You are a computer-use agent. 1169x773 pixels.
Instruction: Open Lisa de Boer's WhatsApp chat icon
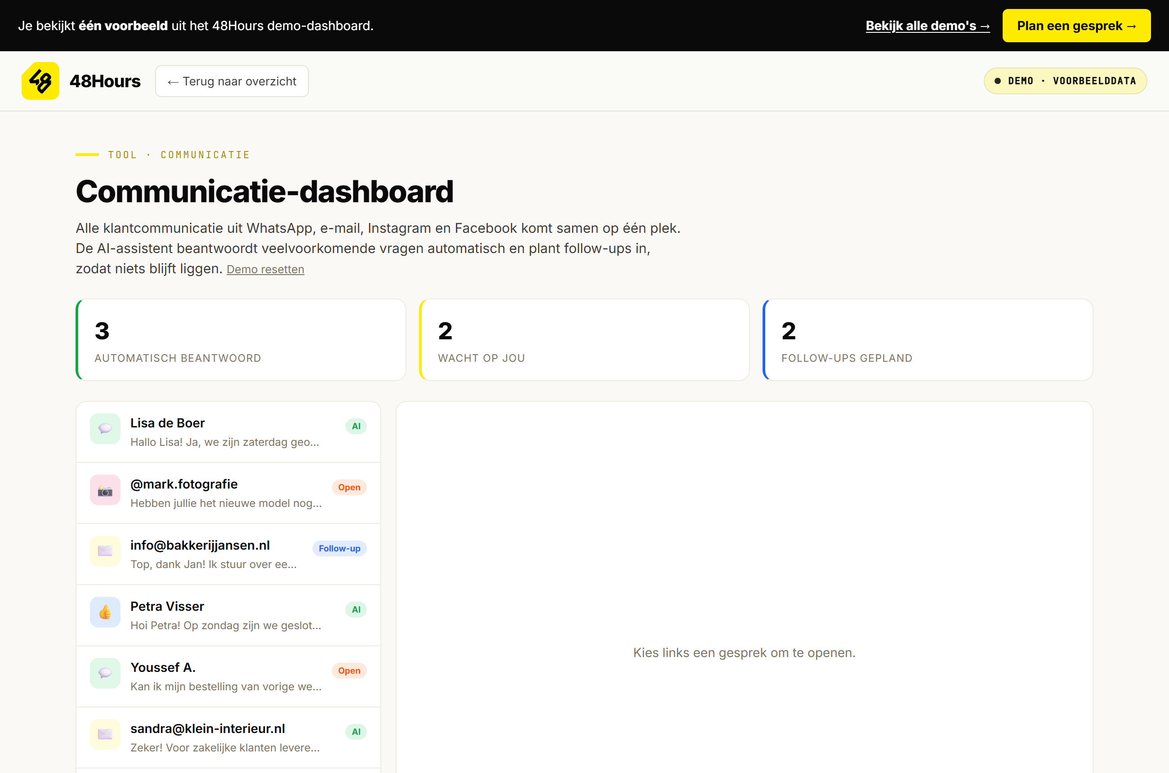click(x=105, y=428)
